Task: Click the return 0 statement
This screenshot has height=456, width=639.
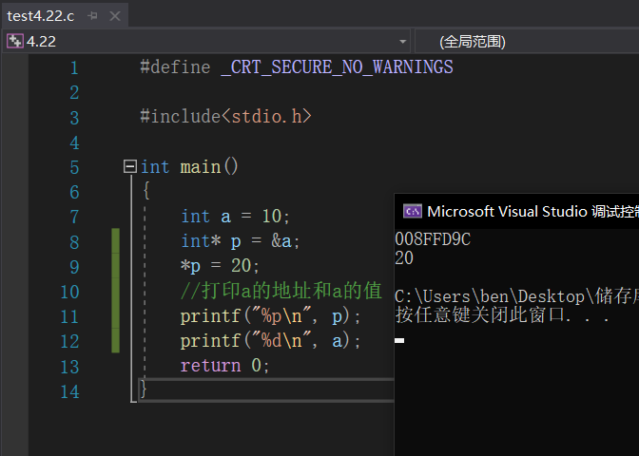Action: pos(225,366)
